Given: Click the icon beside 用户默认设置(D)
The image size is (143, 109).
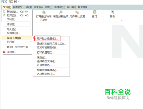Looking at the screenshot, I should pyautogui.click(x=34, y=39).
